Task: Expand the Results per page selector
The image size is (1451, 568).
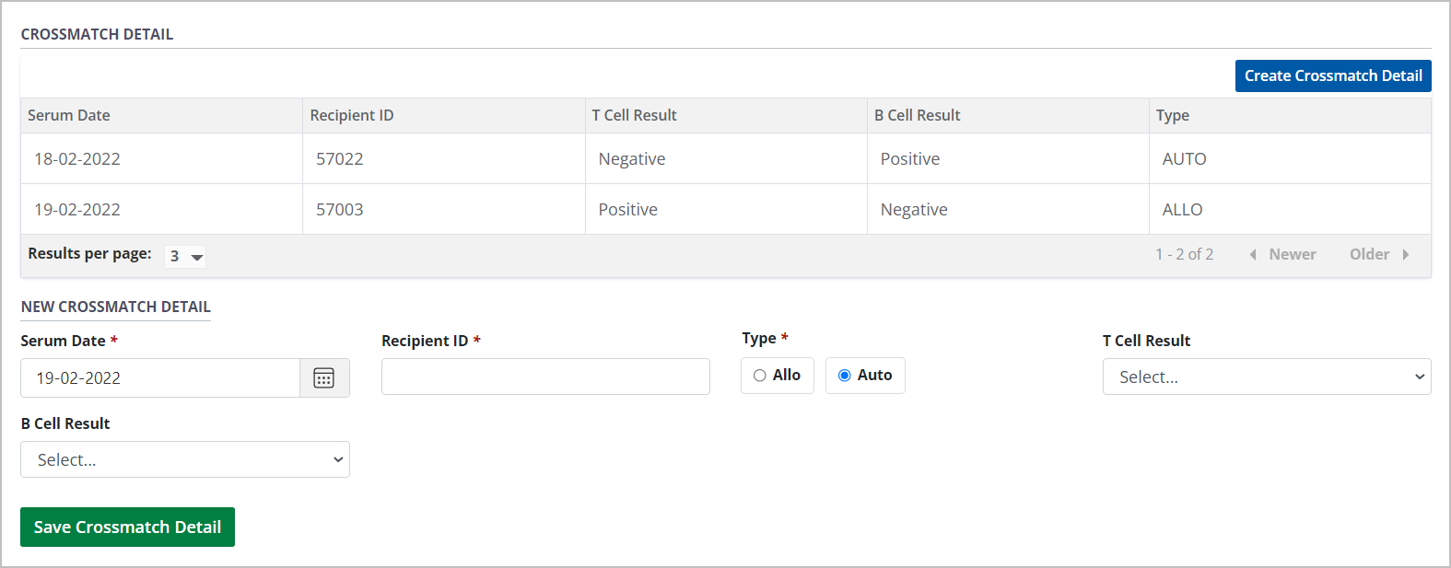Action: pyautogui.click(x=185, y=257)
